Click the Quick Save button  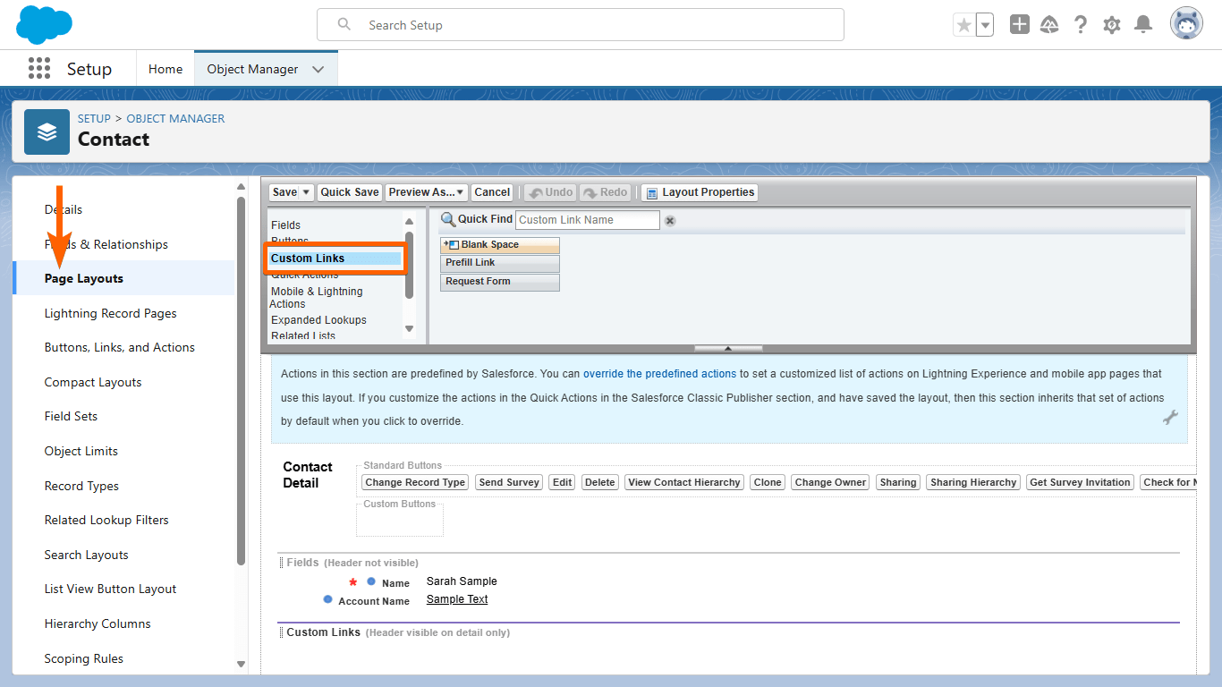click(x=350, y=192)
